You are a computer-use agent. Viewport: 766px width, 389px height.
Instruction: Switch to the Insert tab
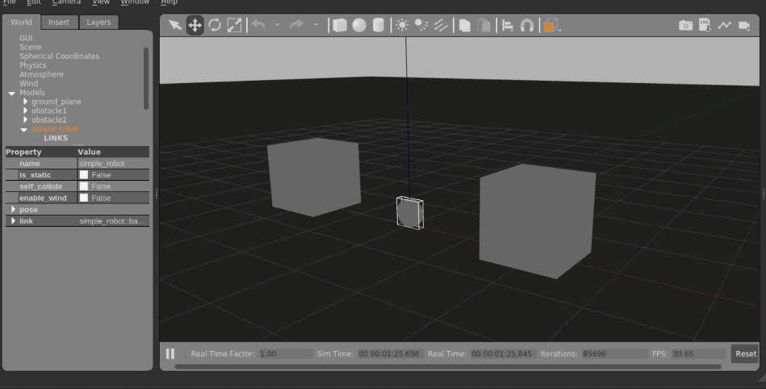59,22
